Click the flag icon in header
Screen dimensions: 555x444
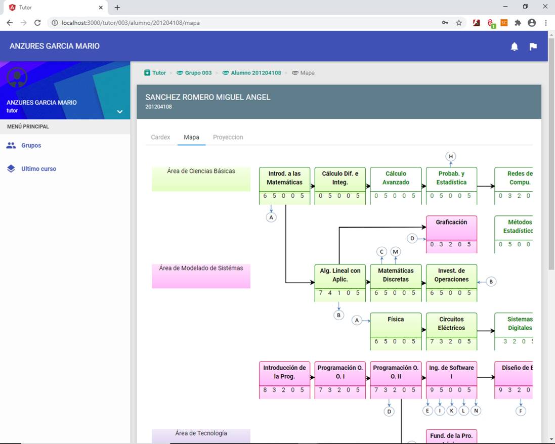[533, 47]
